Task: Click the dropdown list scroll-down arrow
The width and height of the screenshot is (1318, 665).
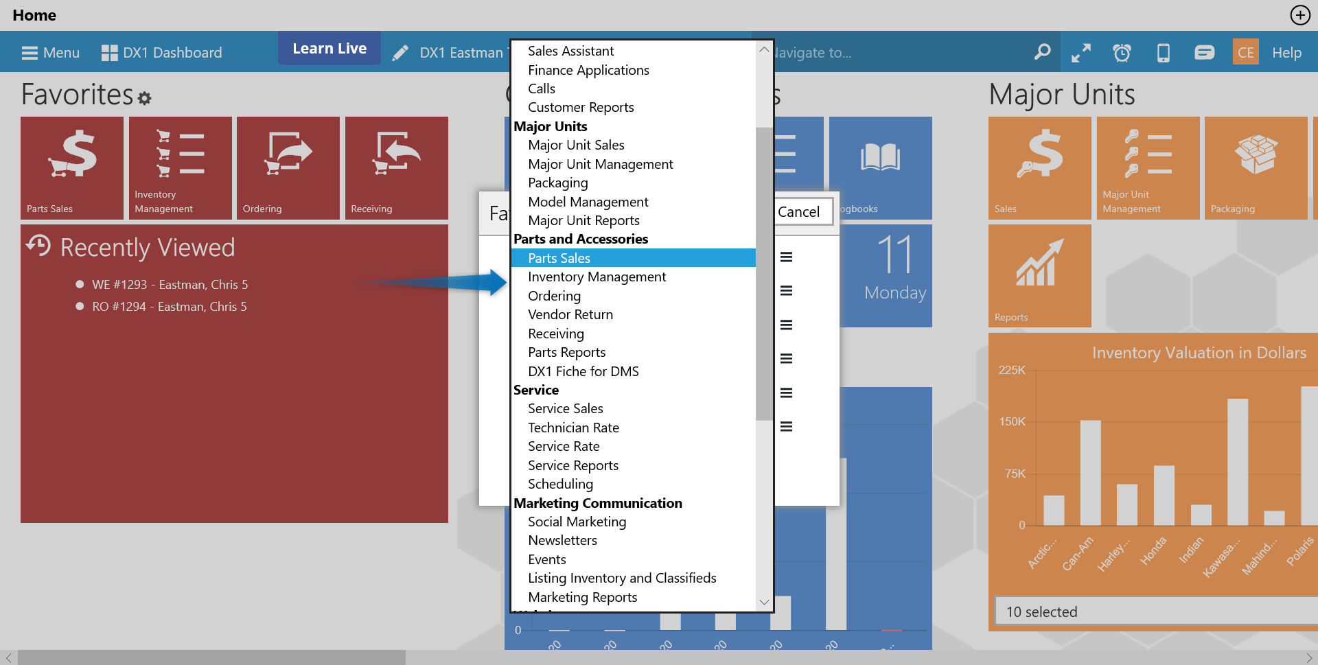Action: (764, 602)
